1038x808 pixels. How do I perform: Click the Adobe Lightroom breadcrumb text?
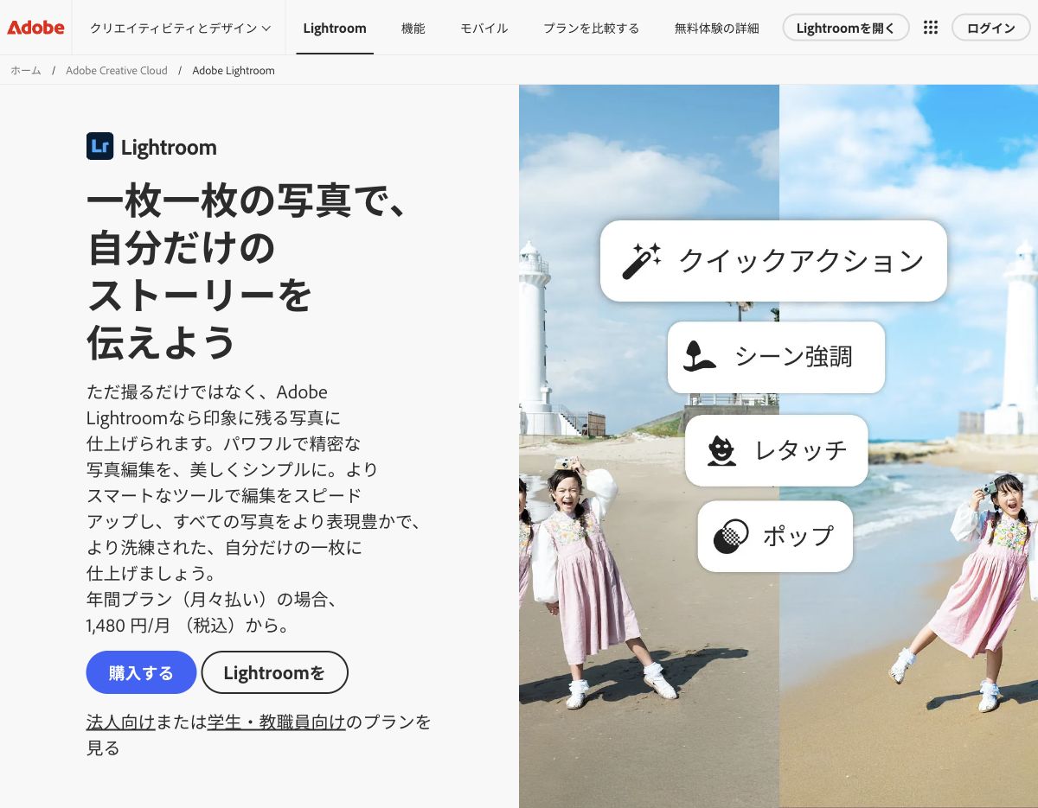pyautogui.click(x=234, y=70)
